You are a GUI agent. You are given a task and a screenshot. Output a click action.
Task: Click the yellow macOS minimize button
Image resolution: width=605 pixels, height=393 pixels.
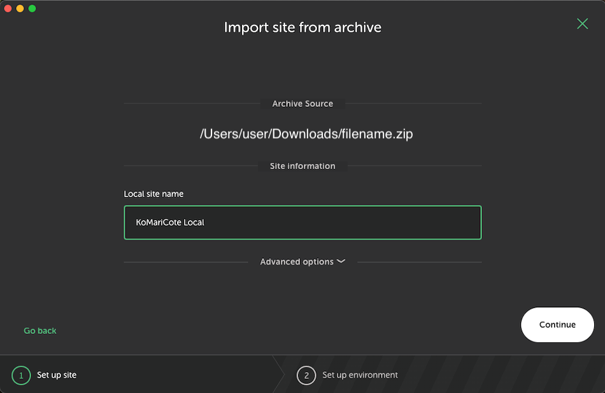pyautogui.click(x=20, y=8)
